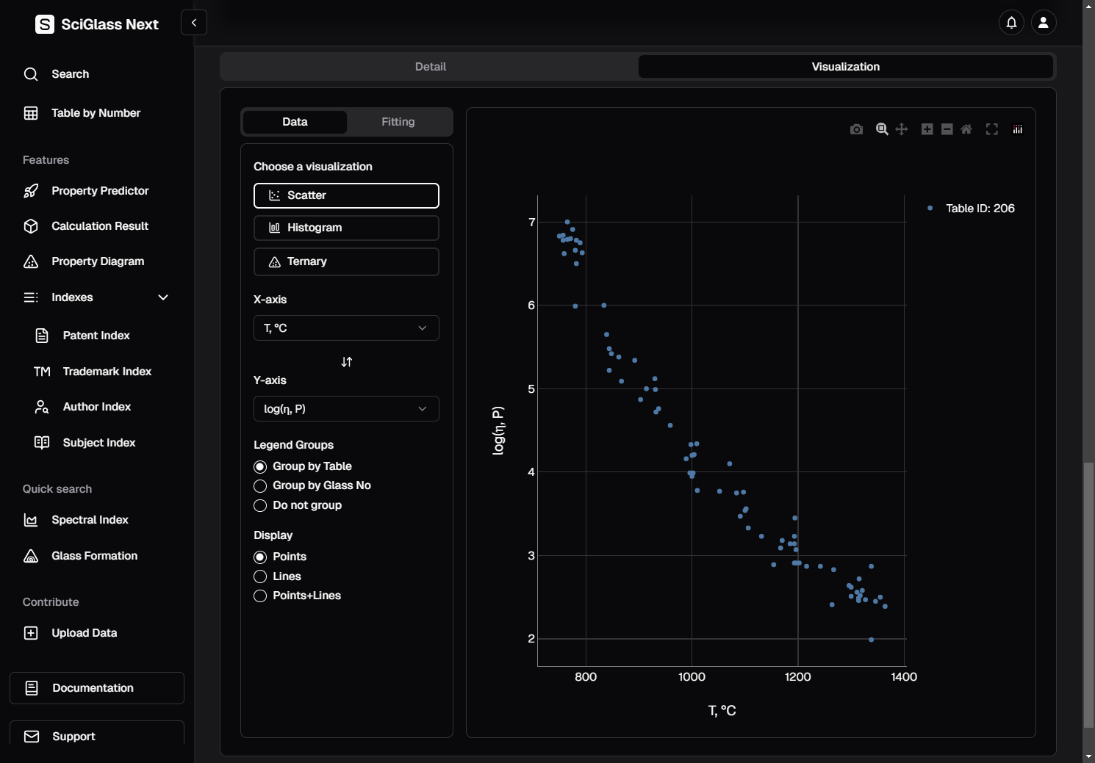Switch to the Detail tab

click(430, 67)
